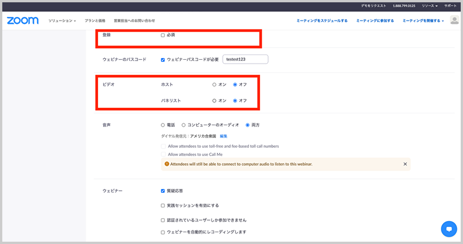
Task: Expand the リソース dropdown in top bar
Action: coord(430,6)
